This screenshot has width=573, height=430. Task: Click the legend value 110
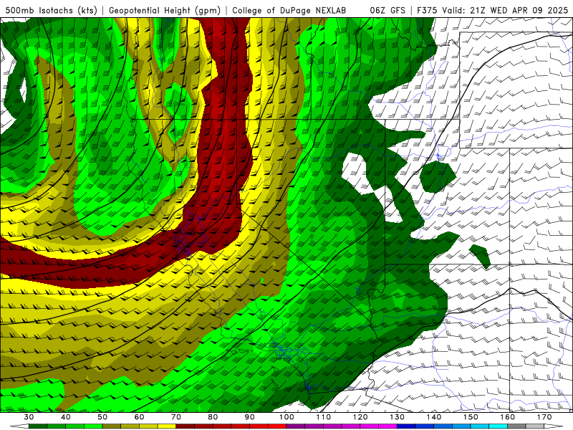[x=324, y=417]
